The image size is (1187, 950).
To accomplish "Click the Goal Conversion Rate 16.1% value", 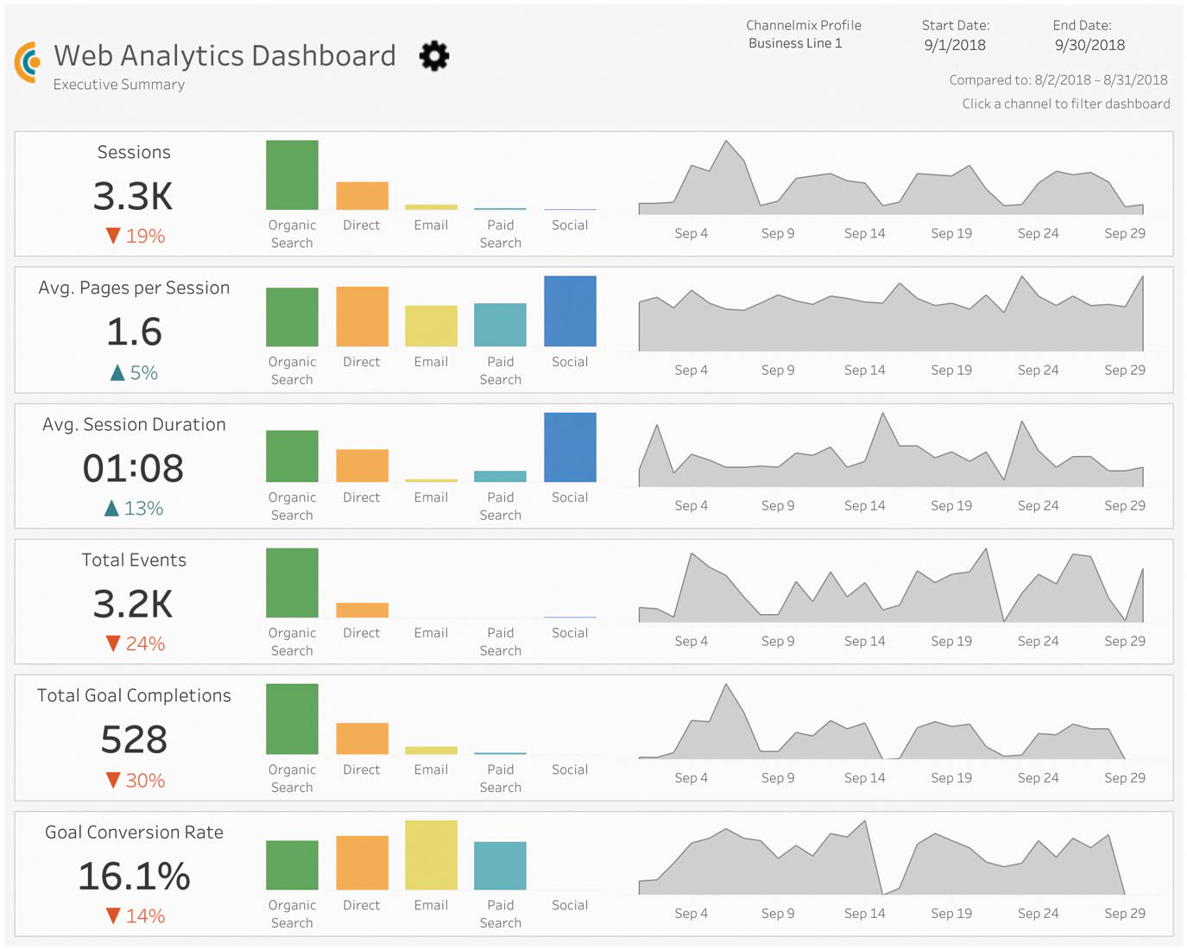I will click(x=134, y=877).
